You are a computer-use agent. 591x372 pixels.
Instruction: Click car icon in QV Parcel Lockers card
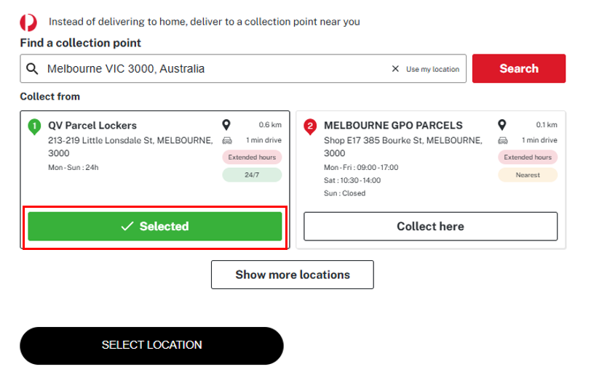[x=226, y=140]
